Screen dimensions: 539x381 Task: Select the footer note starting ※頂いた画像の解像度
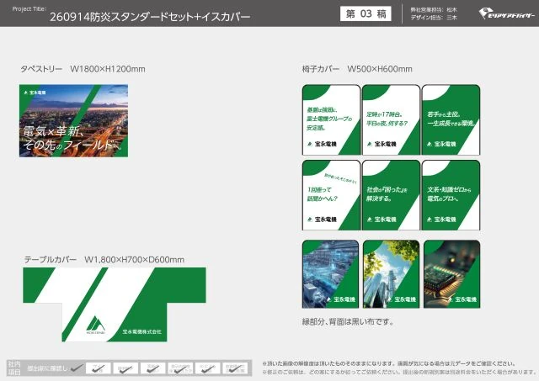pos(389,363)
